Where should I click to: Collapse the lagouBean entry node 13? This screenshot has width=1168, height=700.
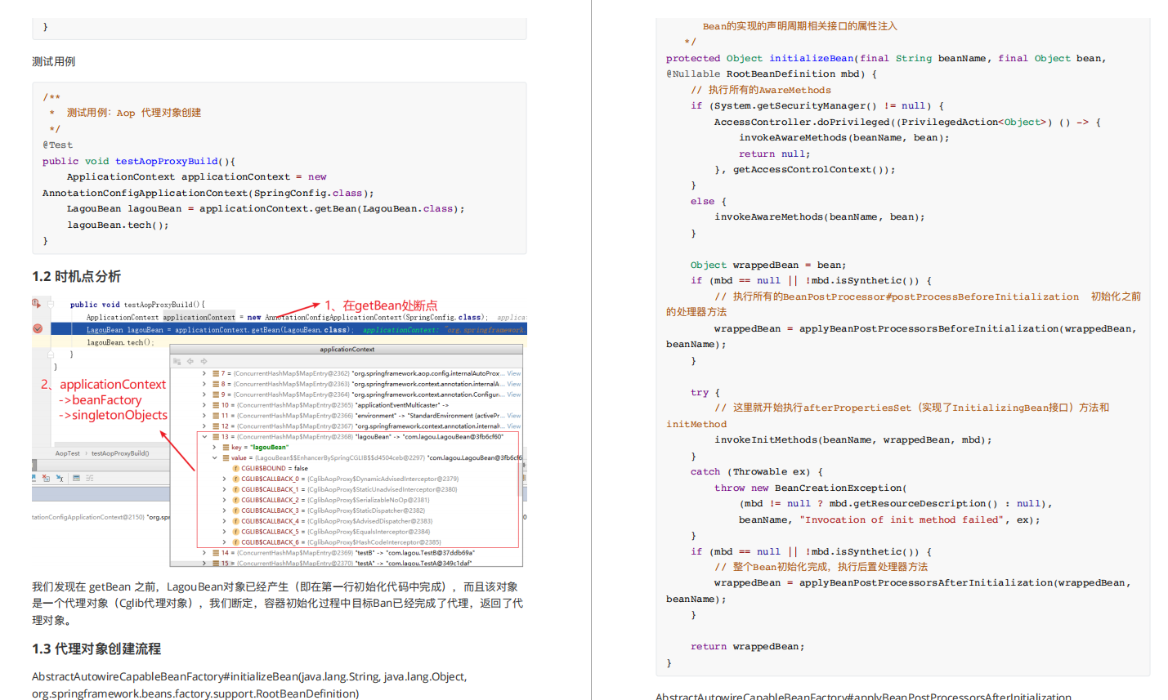[x=204, y=435]
